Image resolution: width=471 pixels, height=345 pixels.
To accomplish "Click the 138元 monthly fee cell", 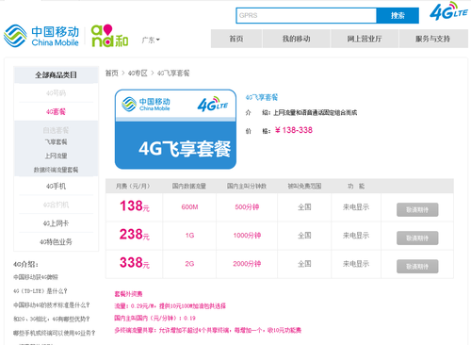I will coord(135,206).
